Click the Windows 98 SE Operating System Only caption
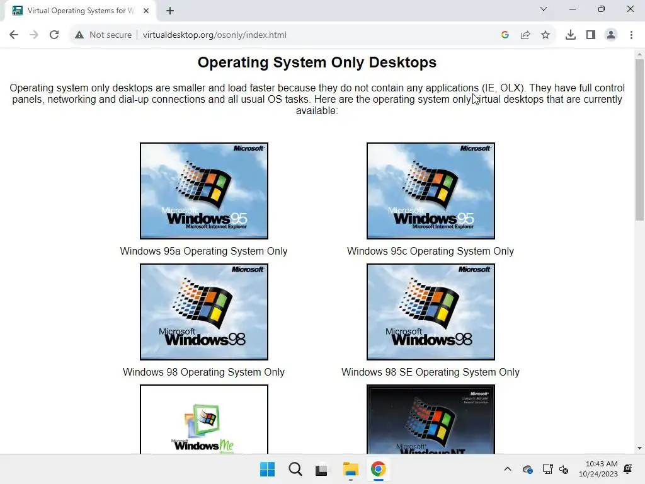 pyautogui.click(x=430, y=372)
